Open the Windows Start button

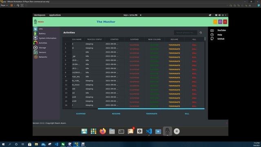tap(3, 144)
